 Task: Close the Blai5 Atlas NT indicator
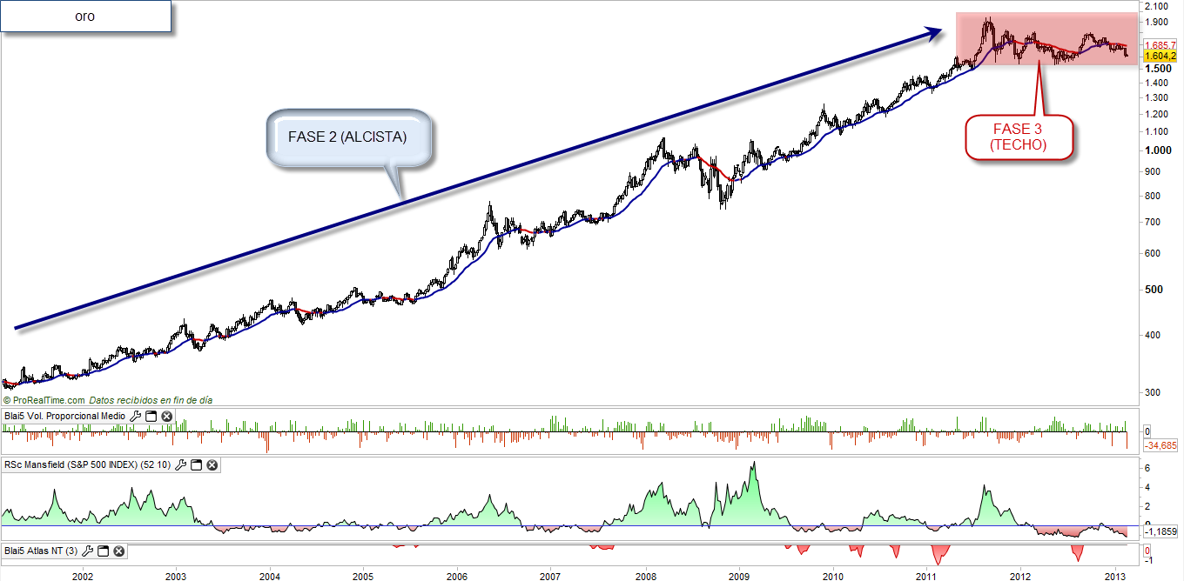119,551
